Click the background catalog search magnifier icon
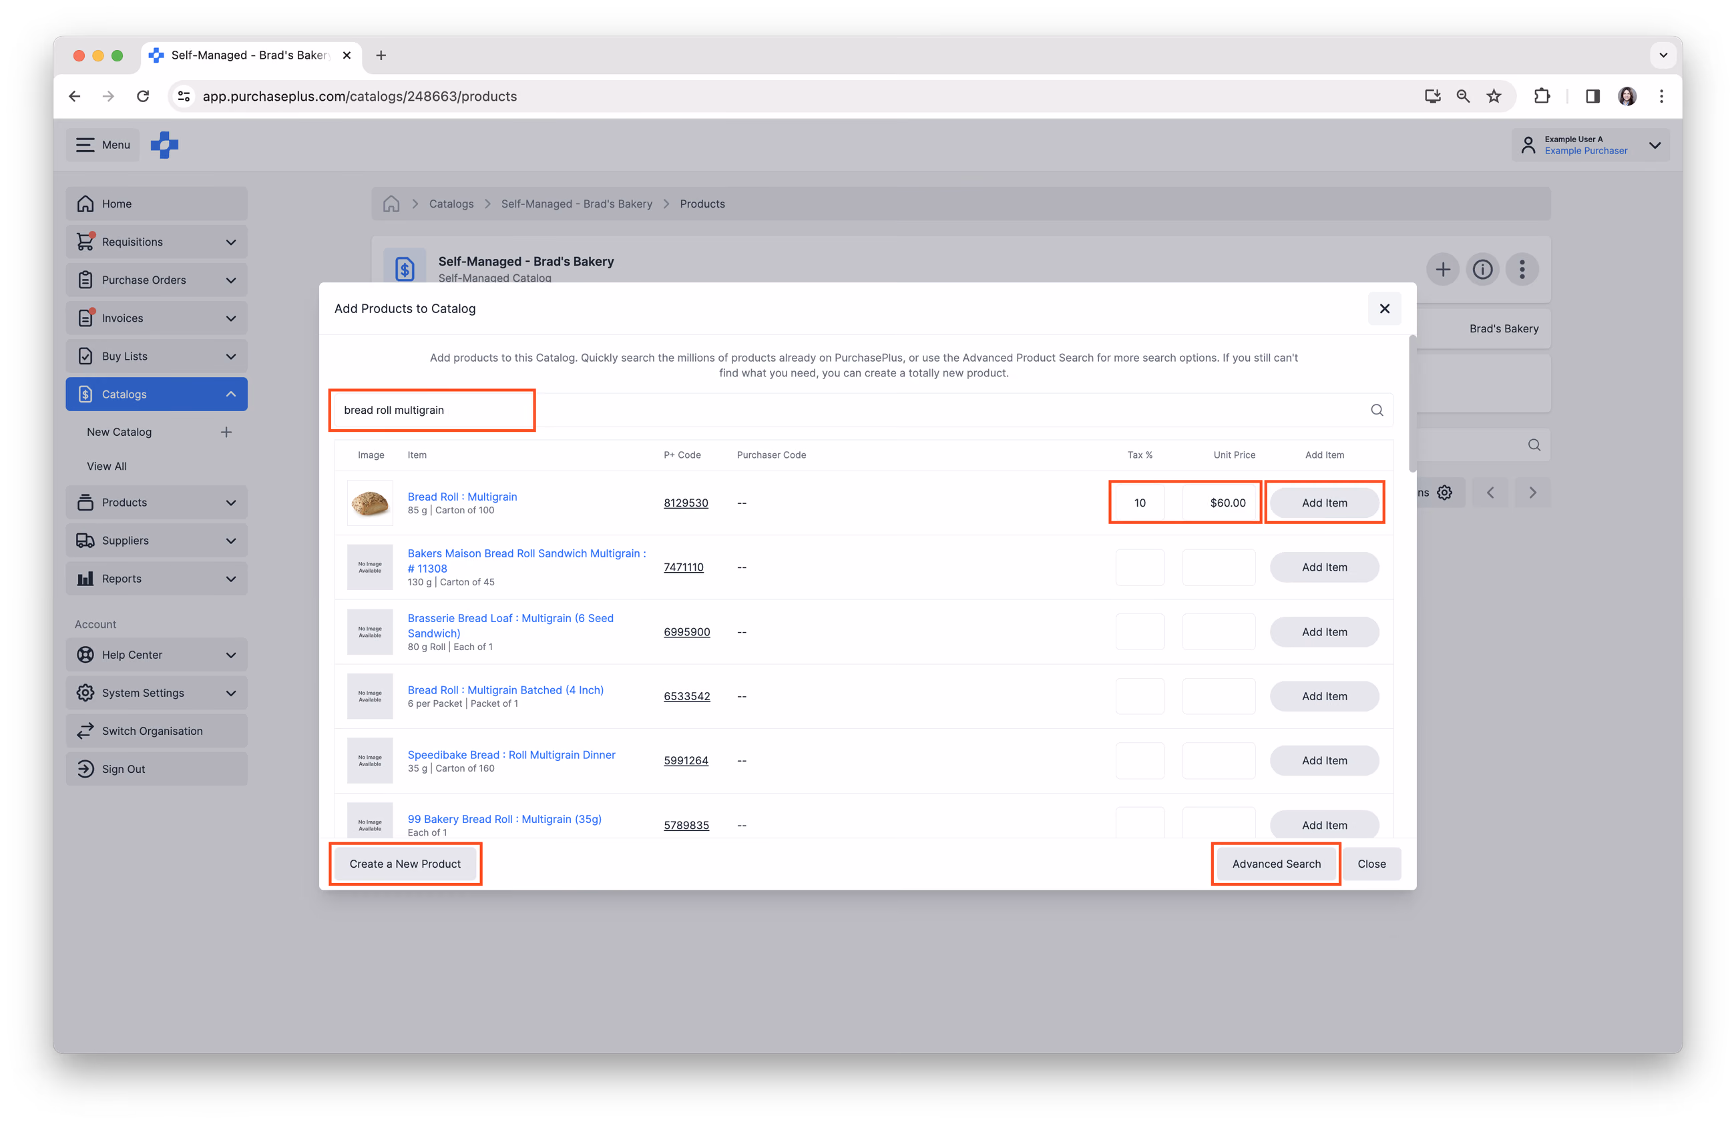1736x1124 pixels. point(1534,445)
